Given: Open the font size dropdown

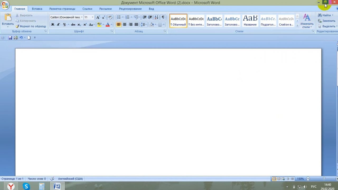Looking at the screenshot, I should pyautogui.click(x=92, y=17).
